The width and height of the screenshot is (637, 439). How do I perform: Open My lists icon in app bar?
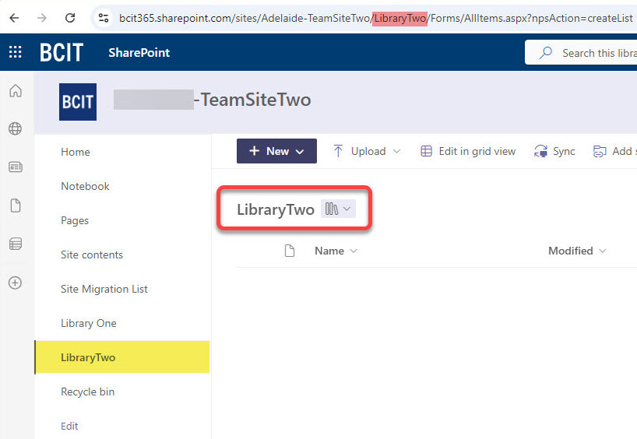pos(16,244)
